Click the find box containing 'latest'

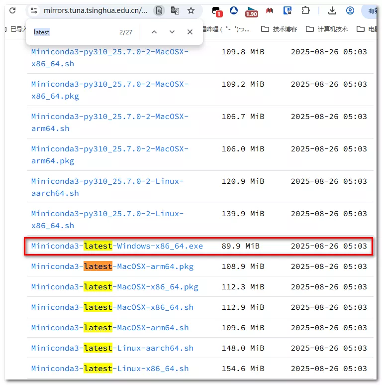[74, 32]
